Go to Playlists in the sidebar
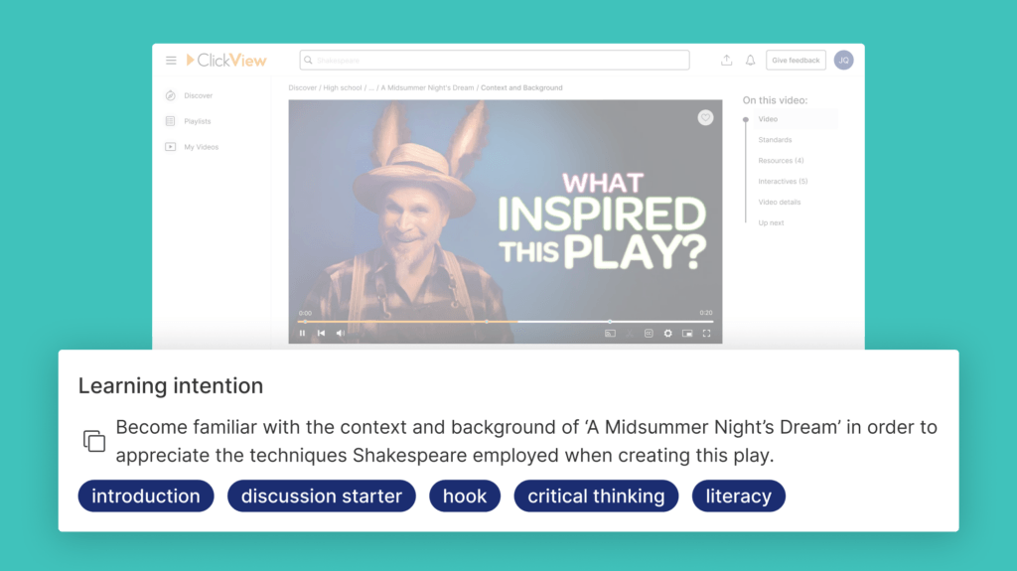The image size is (1017, 571). pos(197,121)
